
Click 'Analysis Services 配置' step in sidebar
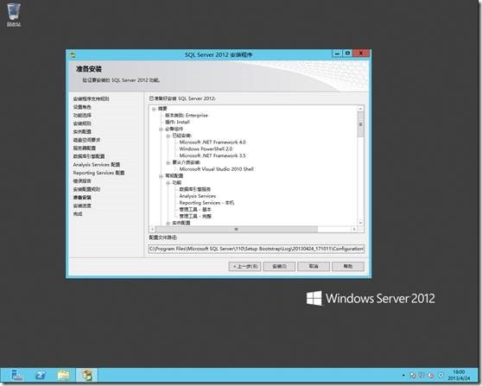[x=97, y=165]
